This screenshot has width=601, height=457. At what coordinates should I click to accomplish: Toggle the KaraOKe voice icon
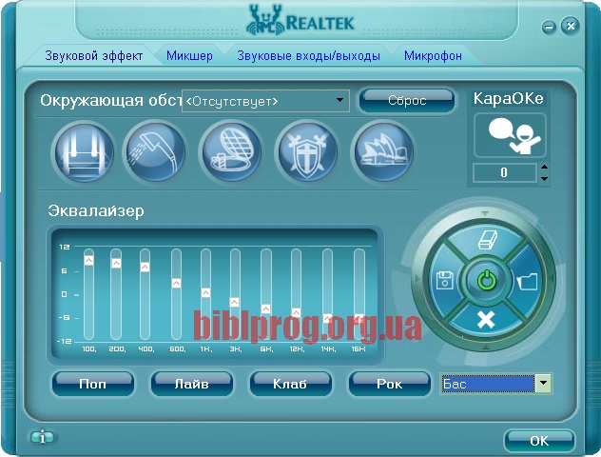click(x=510, y=136)
